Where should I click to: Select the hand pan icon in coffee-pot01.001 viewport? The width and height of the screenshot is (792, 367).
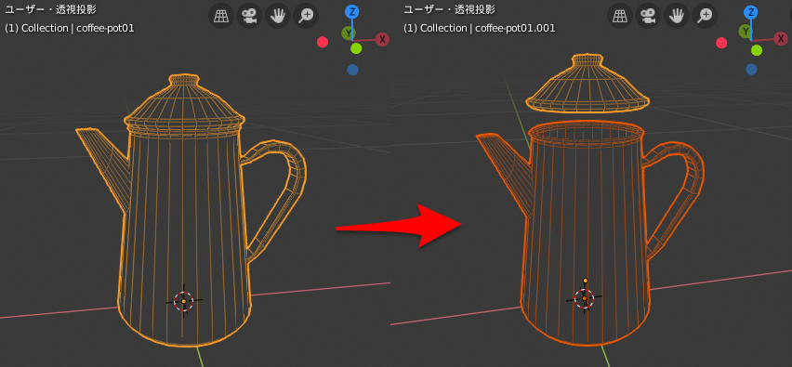(x=677, y=16)
